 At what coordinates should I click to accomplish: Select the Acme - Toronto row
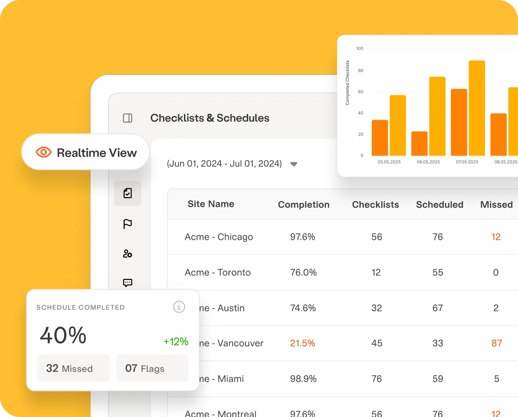point(343,273)
